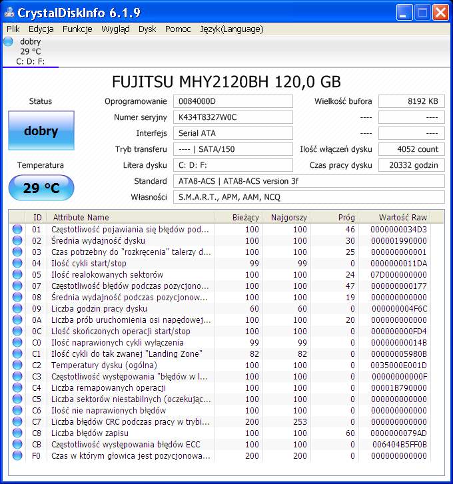Click status orb for attribute C6 row
The width and height of the screenshot is (453, 484).
[x=17, y=410]
